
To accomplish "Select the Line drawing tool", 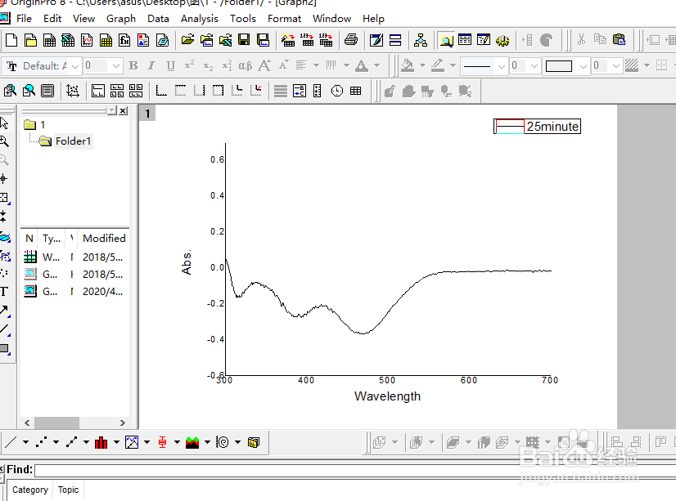I will (4, 329).
